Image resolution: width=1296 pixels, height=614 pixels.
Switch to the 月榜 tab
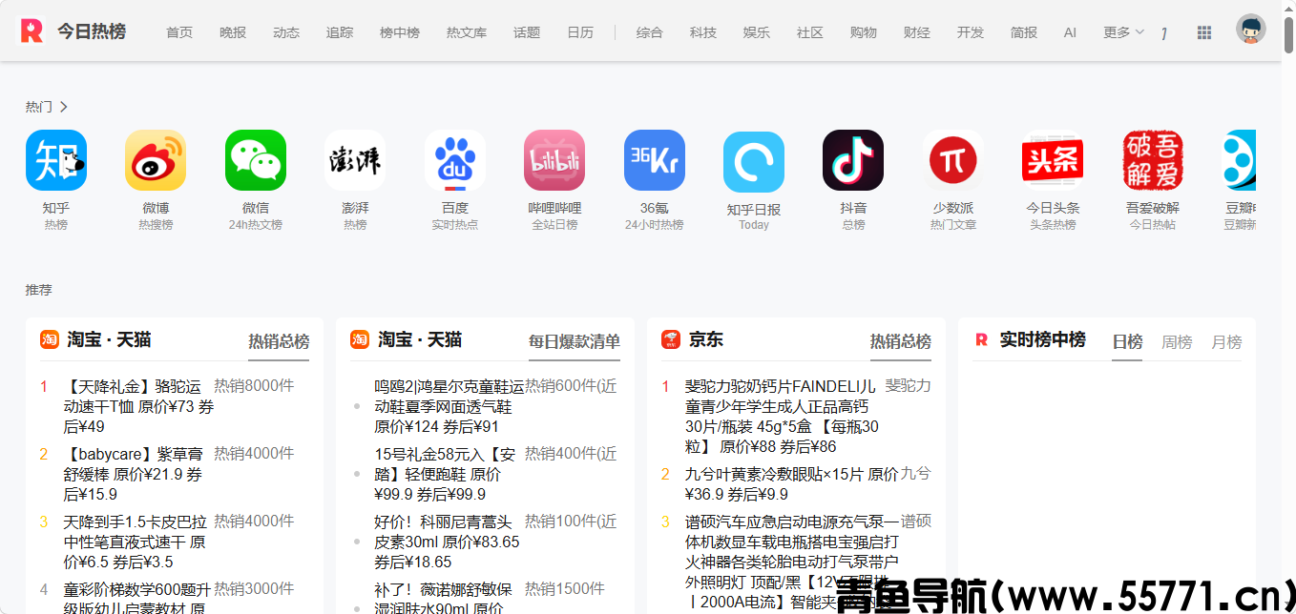pos(1226,341)
